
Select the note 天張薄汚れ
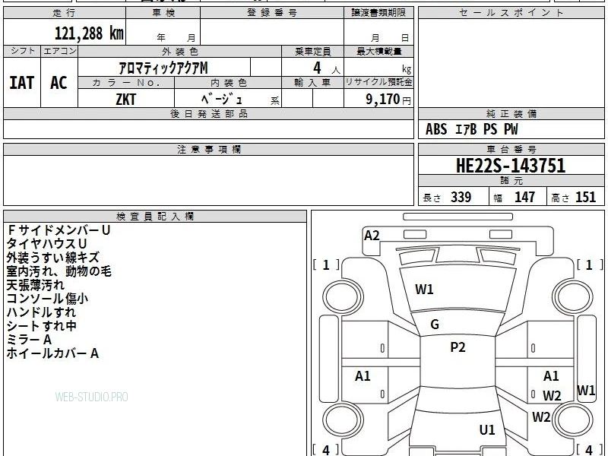pos(35,285)
